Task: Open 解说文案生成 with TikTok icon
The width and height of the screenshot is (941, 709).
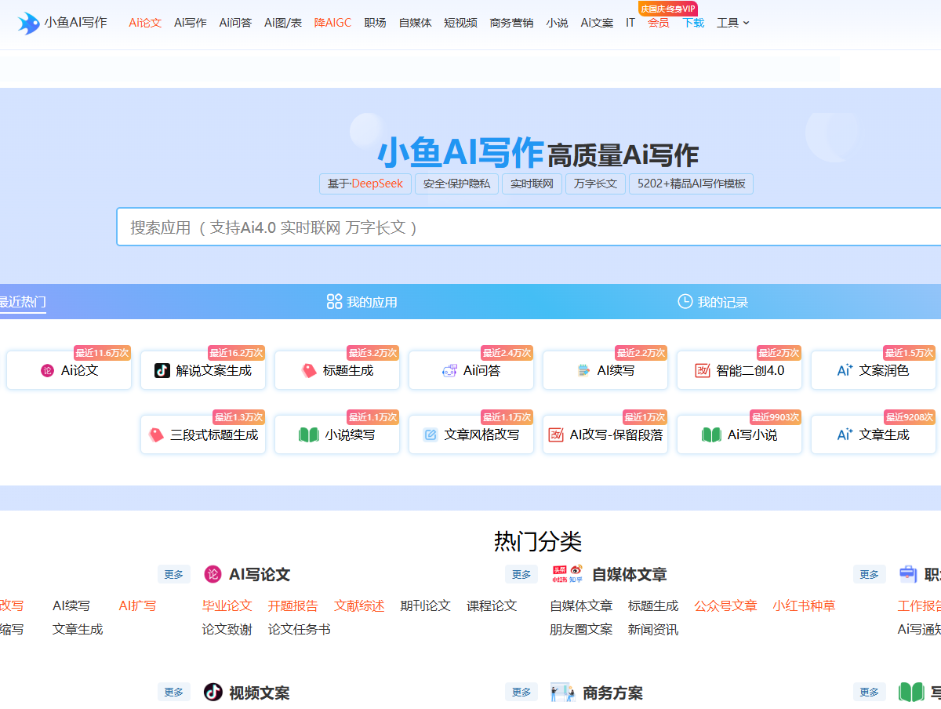Action: [203, 370]
